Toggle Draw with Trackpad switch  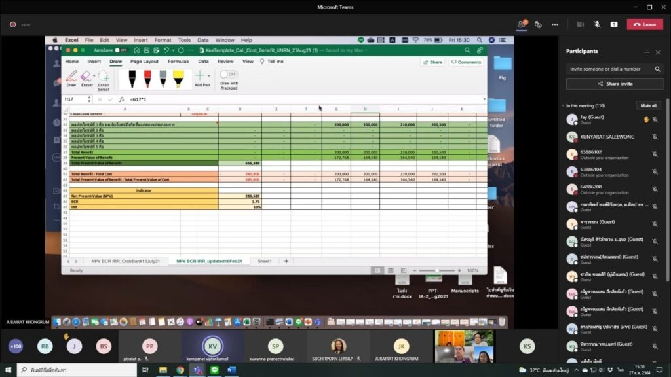pyautogui.click(x=228, y=75)
